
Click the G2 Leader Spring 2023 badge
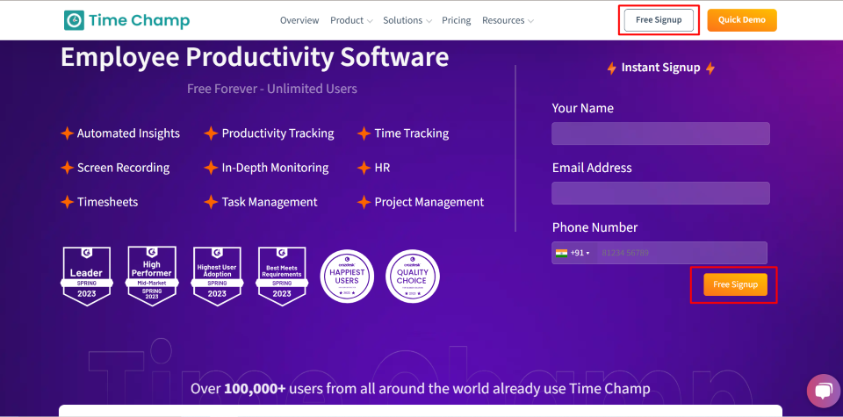click(x=87, y=277)
